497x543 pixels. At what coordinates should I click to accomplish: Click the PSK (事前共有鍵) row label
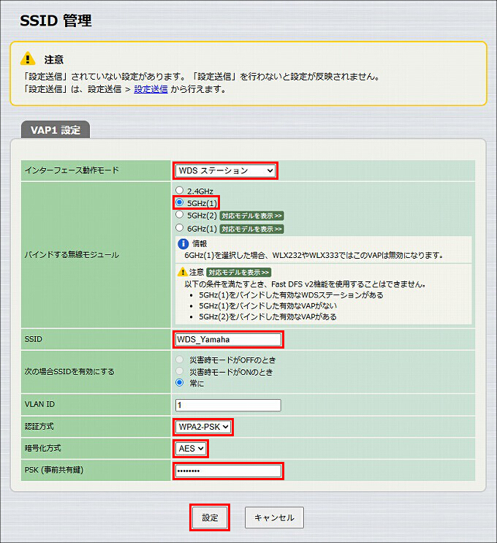[x=53, y=470]
